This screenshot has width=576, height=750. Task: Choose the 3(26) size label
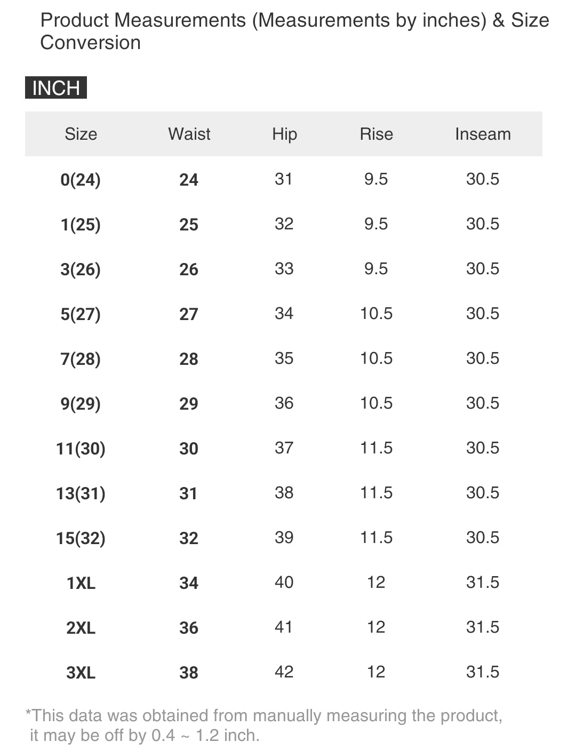tap(81, 269)
